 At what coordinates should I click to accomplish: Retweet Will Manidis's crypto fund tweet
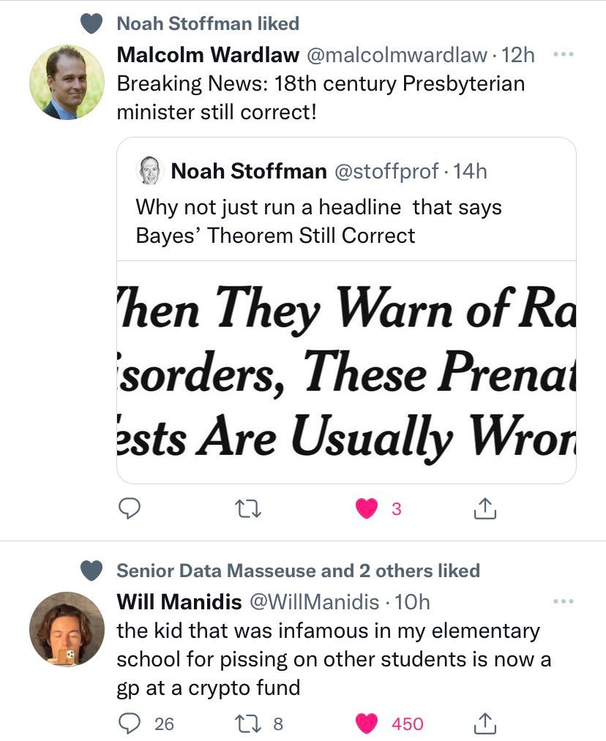[242, 723]
